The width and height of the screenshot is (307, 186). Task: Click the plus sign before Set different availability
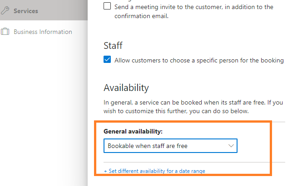pyautogui.click(x=105, y=171)
